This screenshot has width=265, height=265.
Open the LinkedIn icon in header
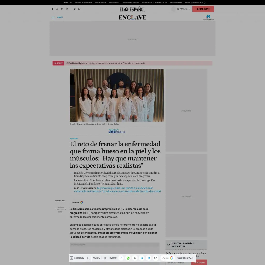pyautogui.click(x=67, y=9)
